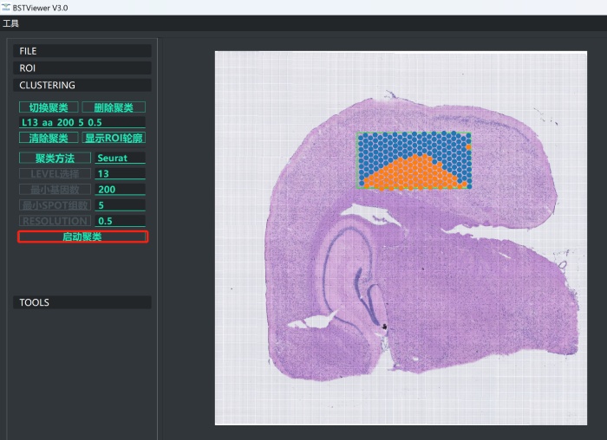Click the LEVEL选择 value field showing 13

(x=120, y=174)
